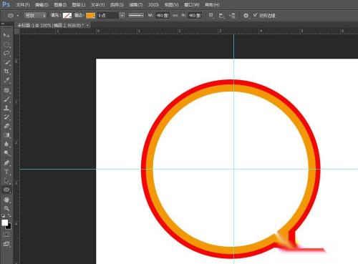Click the stroke width field showing 5点
The width and height of the screenshot is (358, 264).
pos(108,16)
